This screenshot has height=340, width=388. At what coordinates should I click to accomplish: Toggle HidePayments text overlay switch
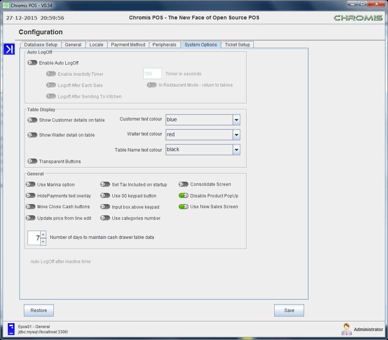pyautogui.click(x=31, y=196)
